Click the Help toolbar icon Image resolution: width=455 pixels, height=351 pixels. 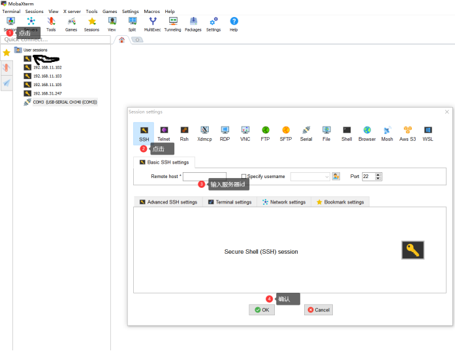[234, 24]
